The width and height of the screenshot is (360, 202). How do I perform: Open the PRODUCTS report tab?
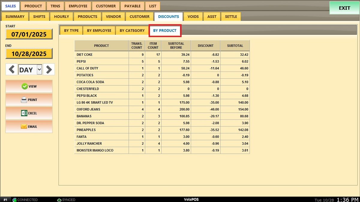click(88, 16)
